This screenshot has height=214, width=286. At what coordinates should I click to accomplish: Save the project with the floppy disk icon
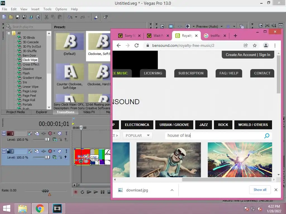coord(18,17)
